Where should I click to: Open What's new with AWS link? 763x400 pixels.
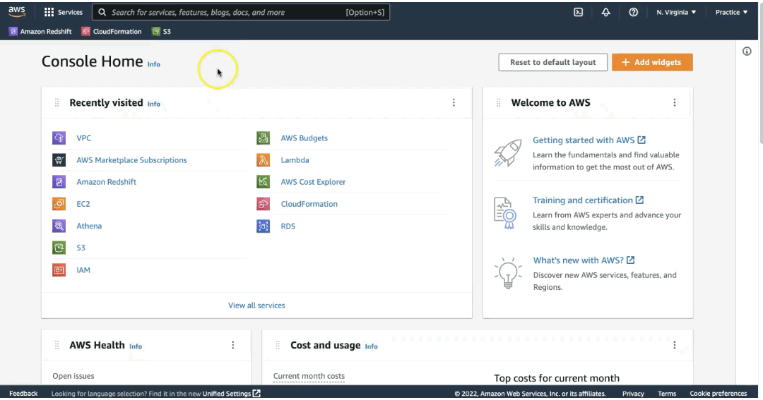pyautogui.click(x=584, y=260)
